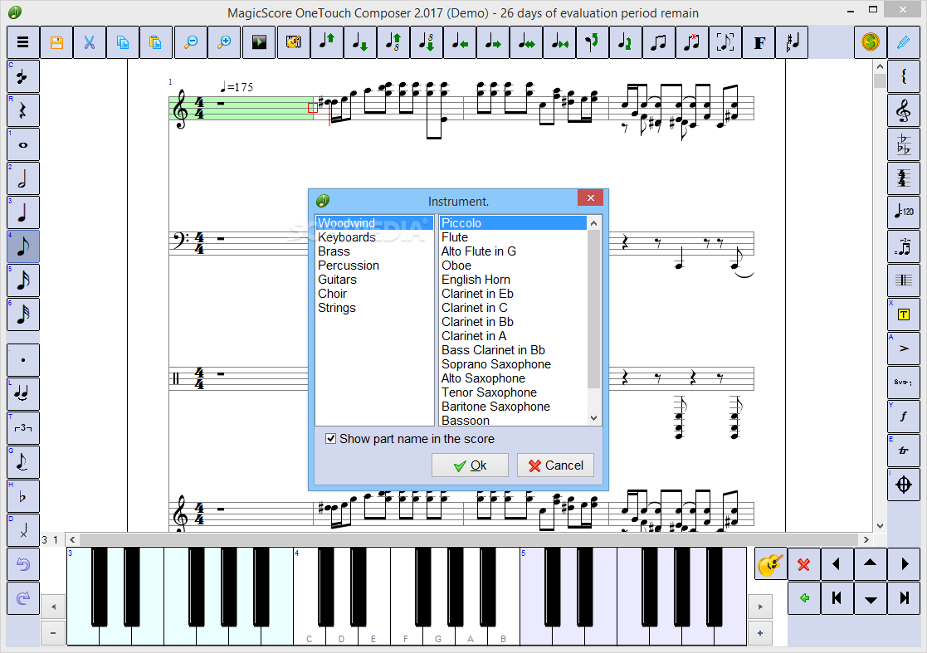Image resolution: width=927 pixels, height=653 pixels.
Task: Select Choir instrument category
Action: (x=374, y=294)
